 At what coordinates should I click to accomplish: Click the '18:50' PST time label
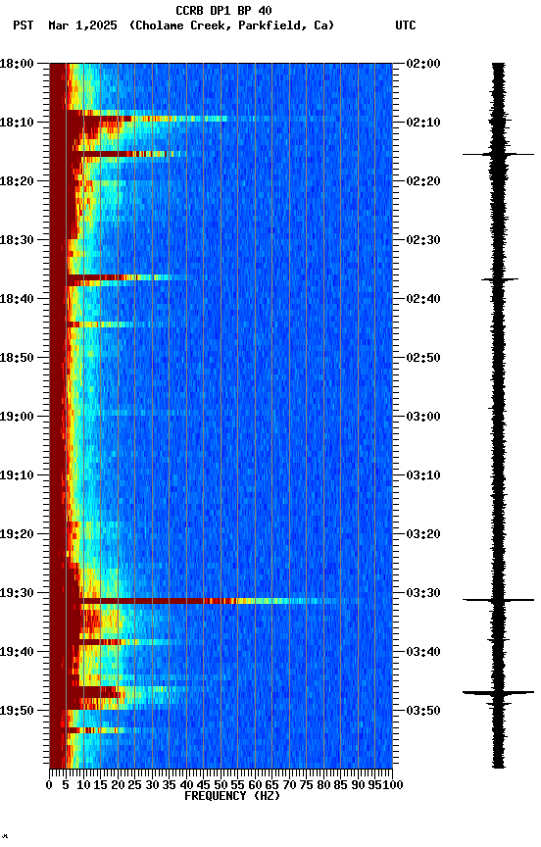coord(17,358)
